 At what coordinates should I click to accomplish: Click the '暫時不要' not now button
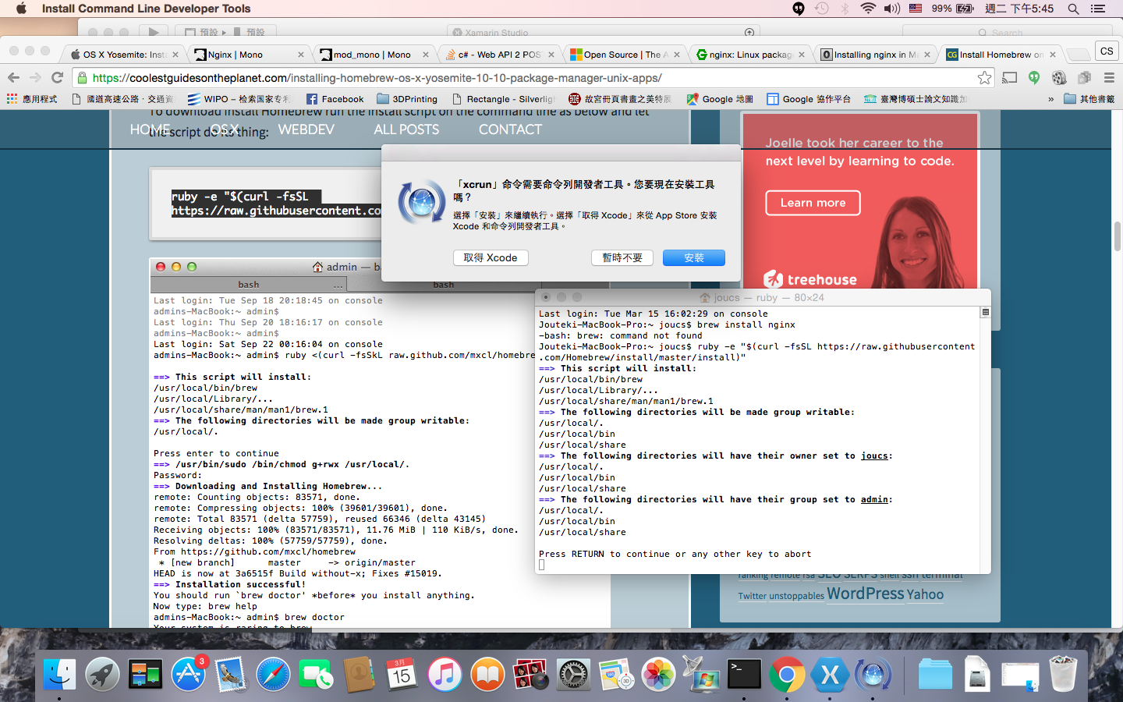point(622,257)
